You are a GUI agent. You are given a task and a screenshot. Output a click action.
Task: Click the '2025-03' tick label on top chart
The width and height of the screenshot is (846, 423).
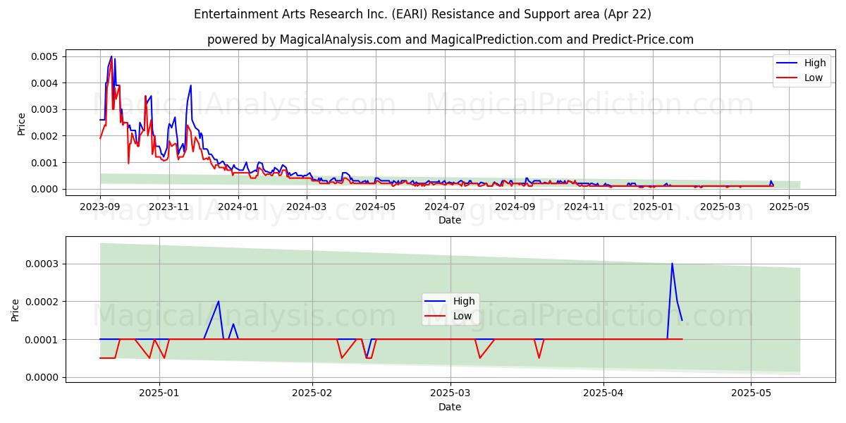pos(720,207)
